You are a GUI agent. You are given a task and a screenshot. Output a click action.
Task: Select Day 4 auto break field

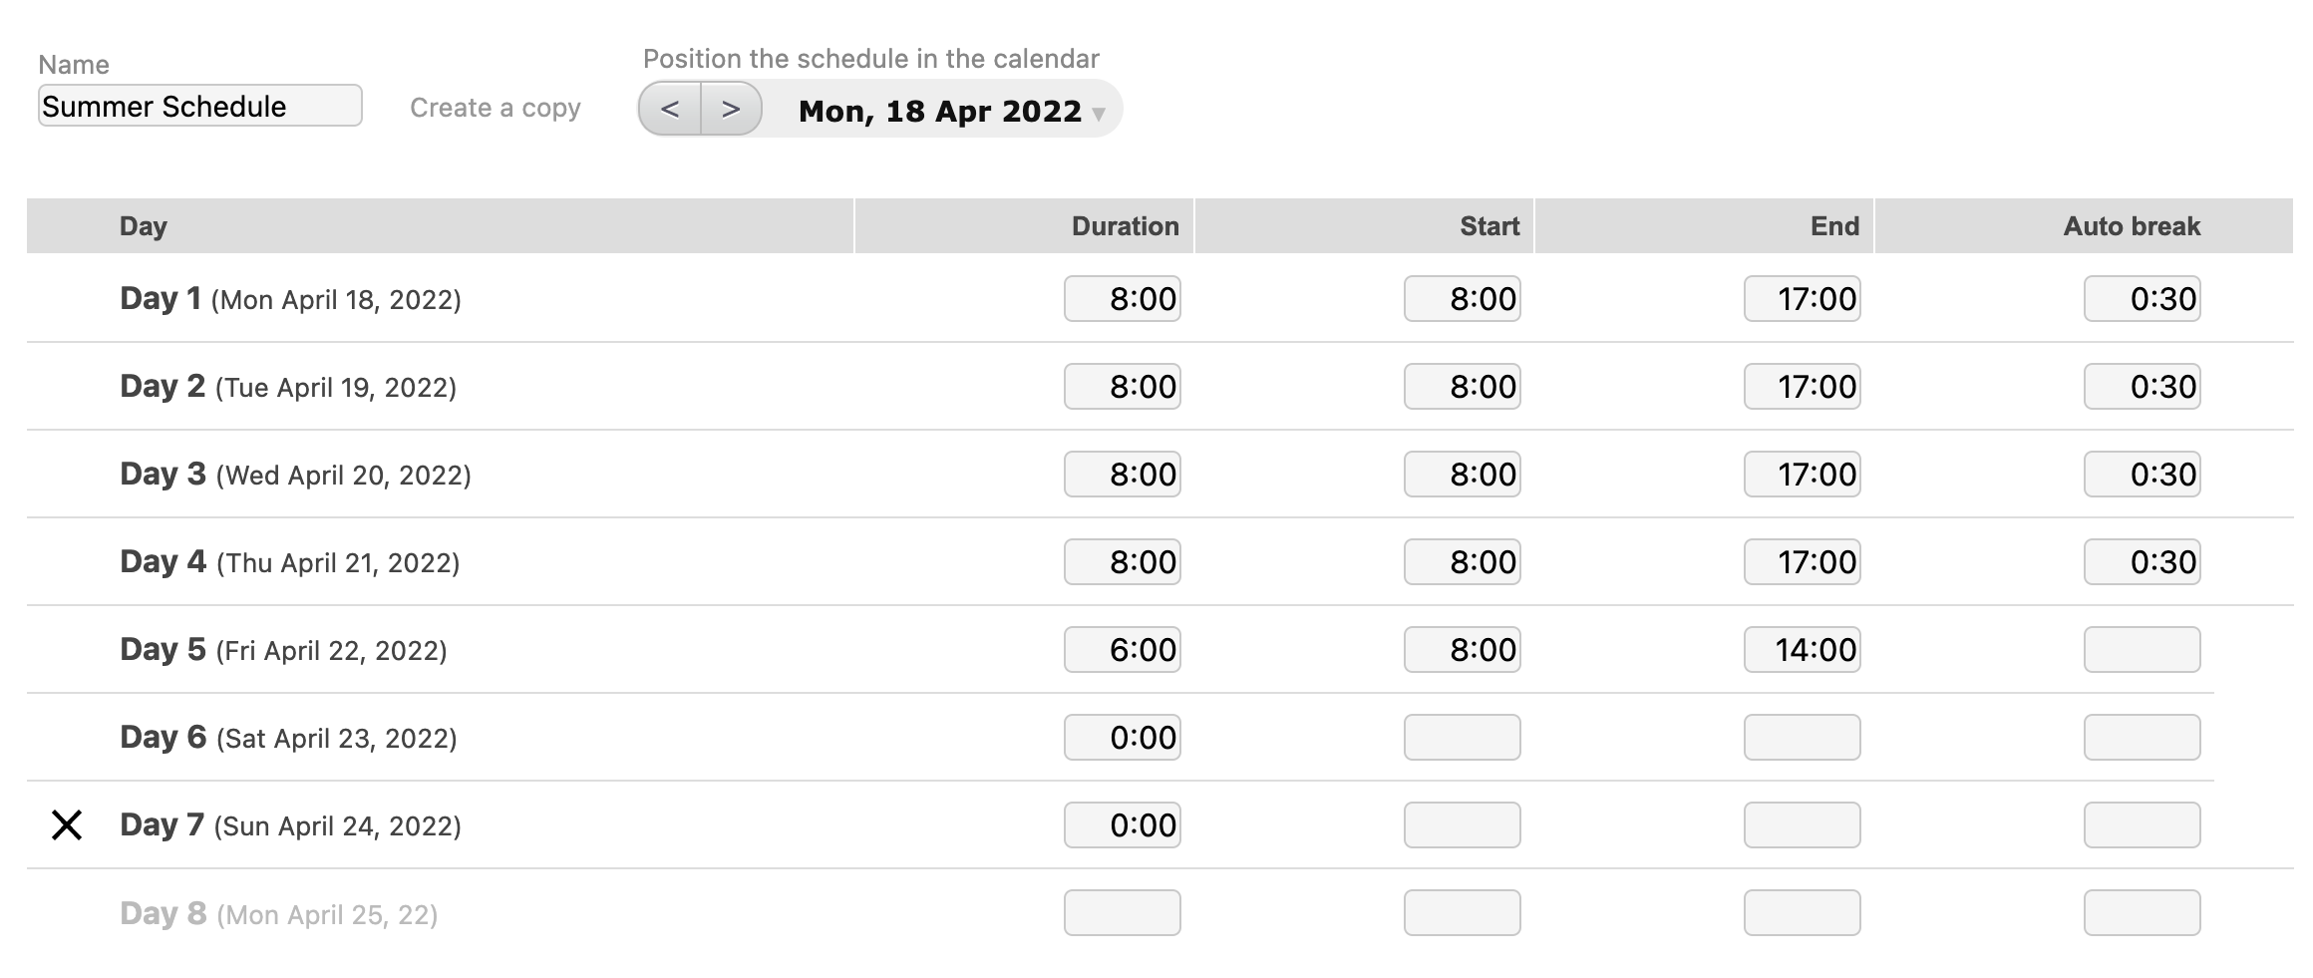tap(2142, 562)
